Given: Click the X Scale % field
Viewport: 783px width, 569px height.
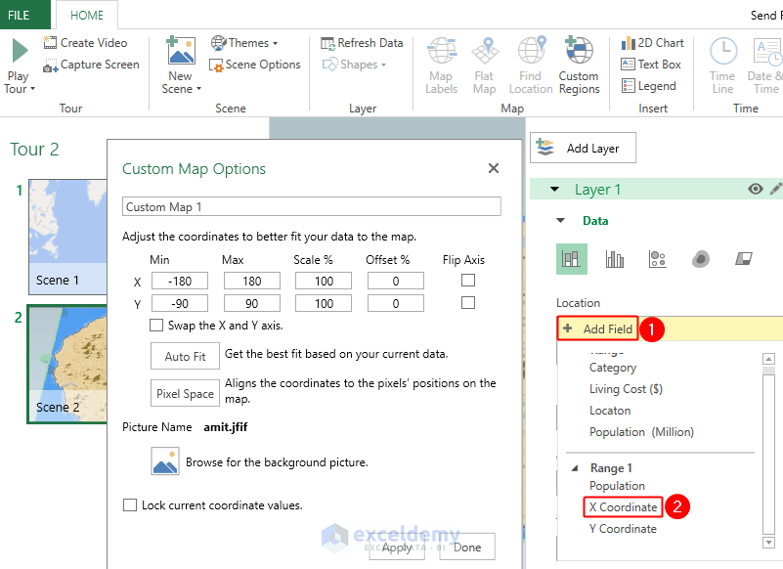Looking at the screenshot, I should pos(324,281).
